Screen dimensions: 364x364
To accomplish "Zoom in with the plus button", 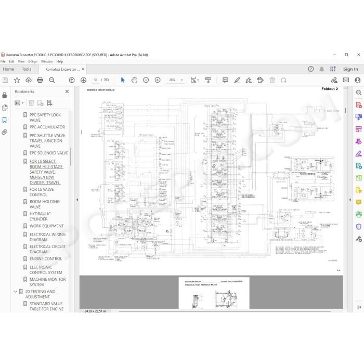I will click(158, 80).
